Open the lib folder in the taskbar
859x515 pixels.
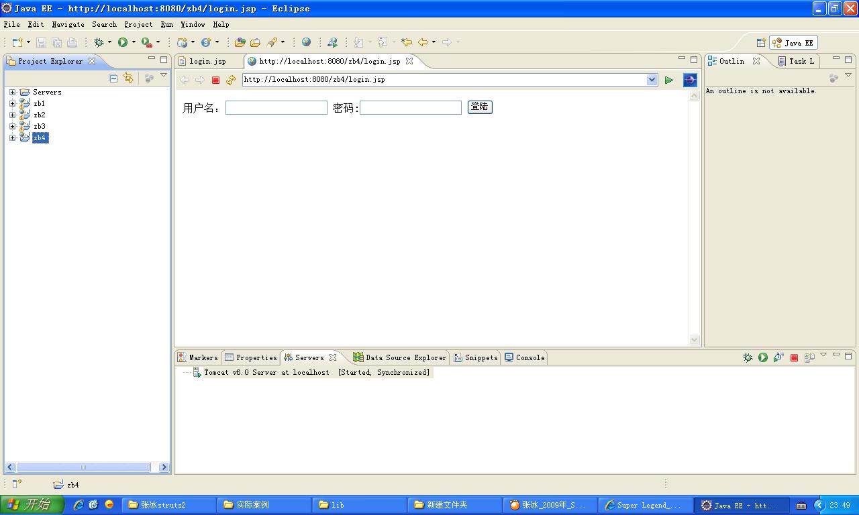[360, 505]
